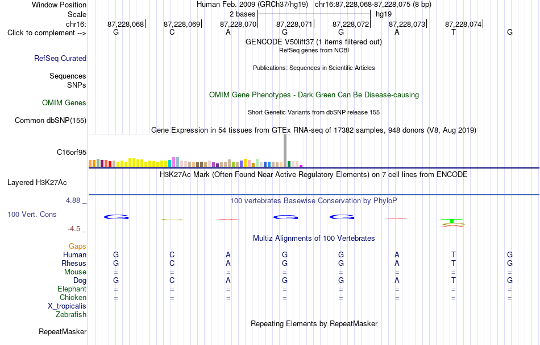Click the GENCODE V50lift37 track title
540x345 pixels.
314,42
